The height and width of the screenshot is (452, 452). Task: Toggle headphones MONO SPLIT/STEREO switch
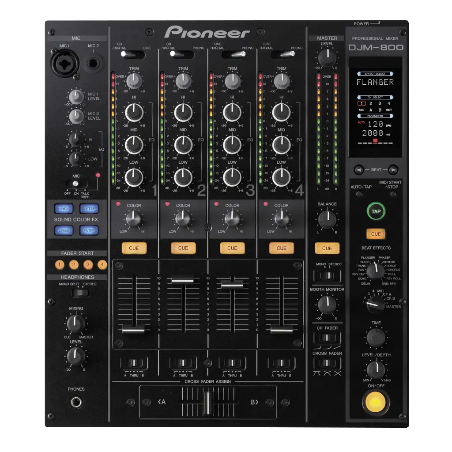point(80,293)
